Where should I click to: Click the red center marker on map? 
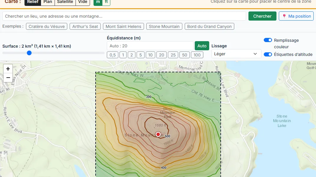[158, 134]
